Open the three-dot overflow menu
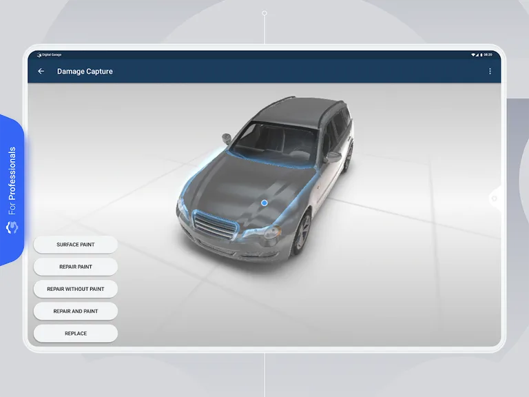This screenshot has width=529, height=397. [x=490, y=71]
